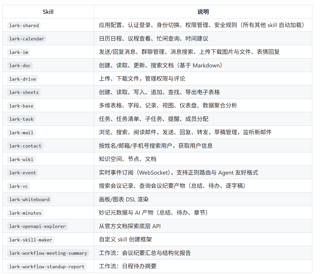The width and height of the screenshot is (323, 274).
Task: Select the lark-event code label
Action: pos(22,173)
